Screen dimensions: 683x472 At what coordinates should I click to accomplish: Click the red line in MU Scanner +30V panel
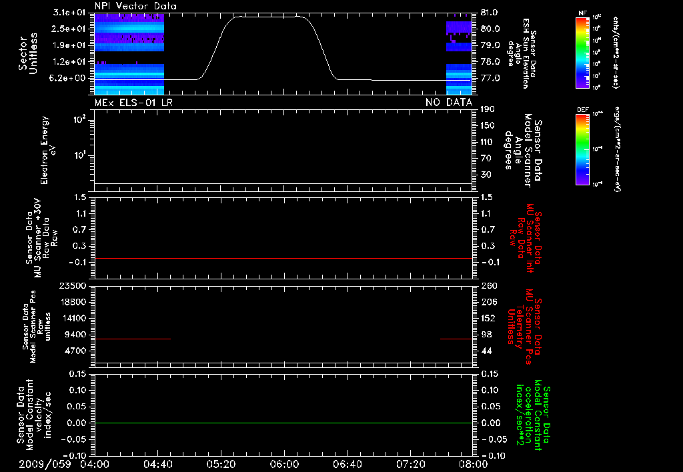coord(283,258)
